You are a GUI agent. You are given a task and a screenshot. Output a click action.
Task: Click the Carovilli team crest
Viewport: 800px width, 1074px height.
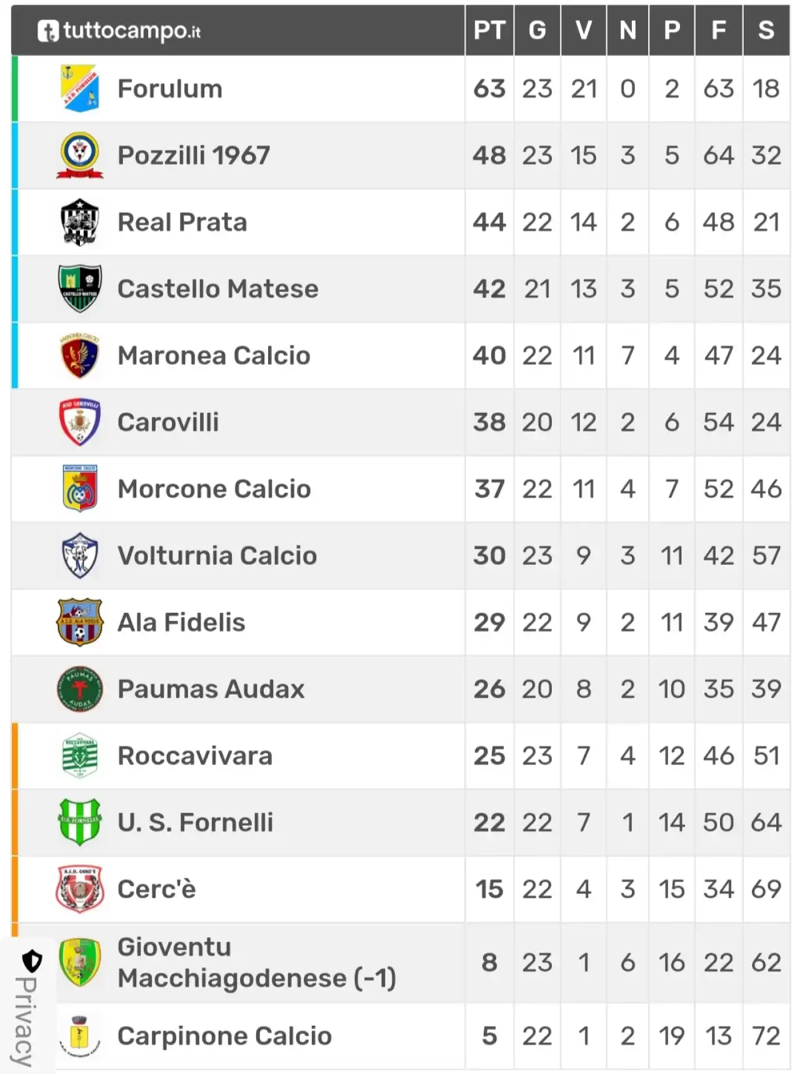(x=79, y=422)
